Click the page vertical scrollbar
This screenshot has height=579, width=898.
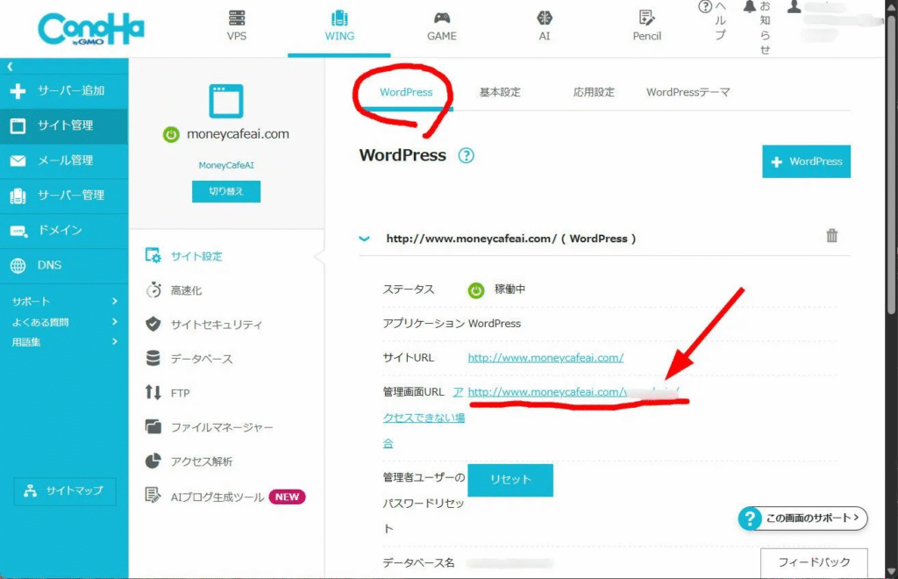[891, 166]
